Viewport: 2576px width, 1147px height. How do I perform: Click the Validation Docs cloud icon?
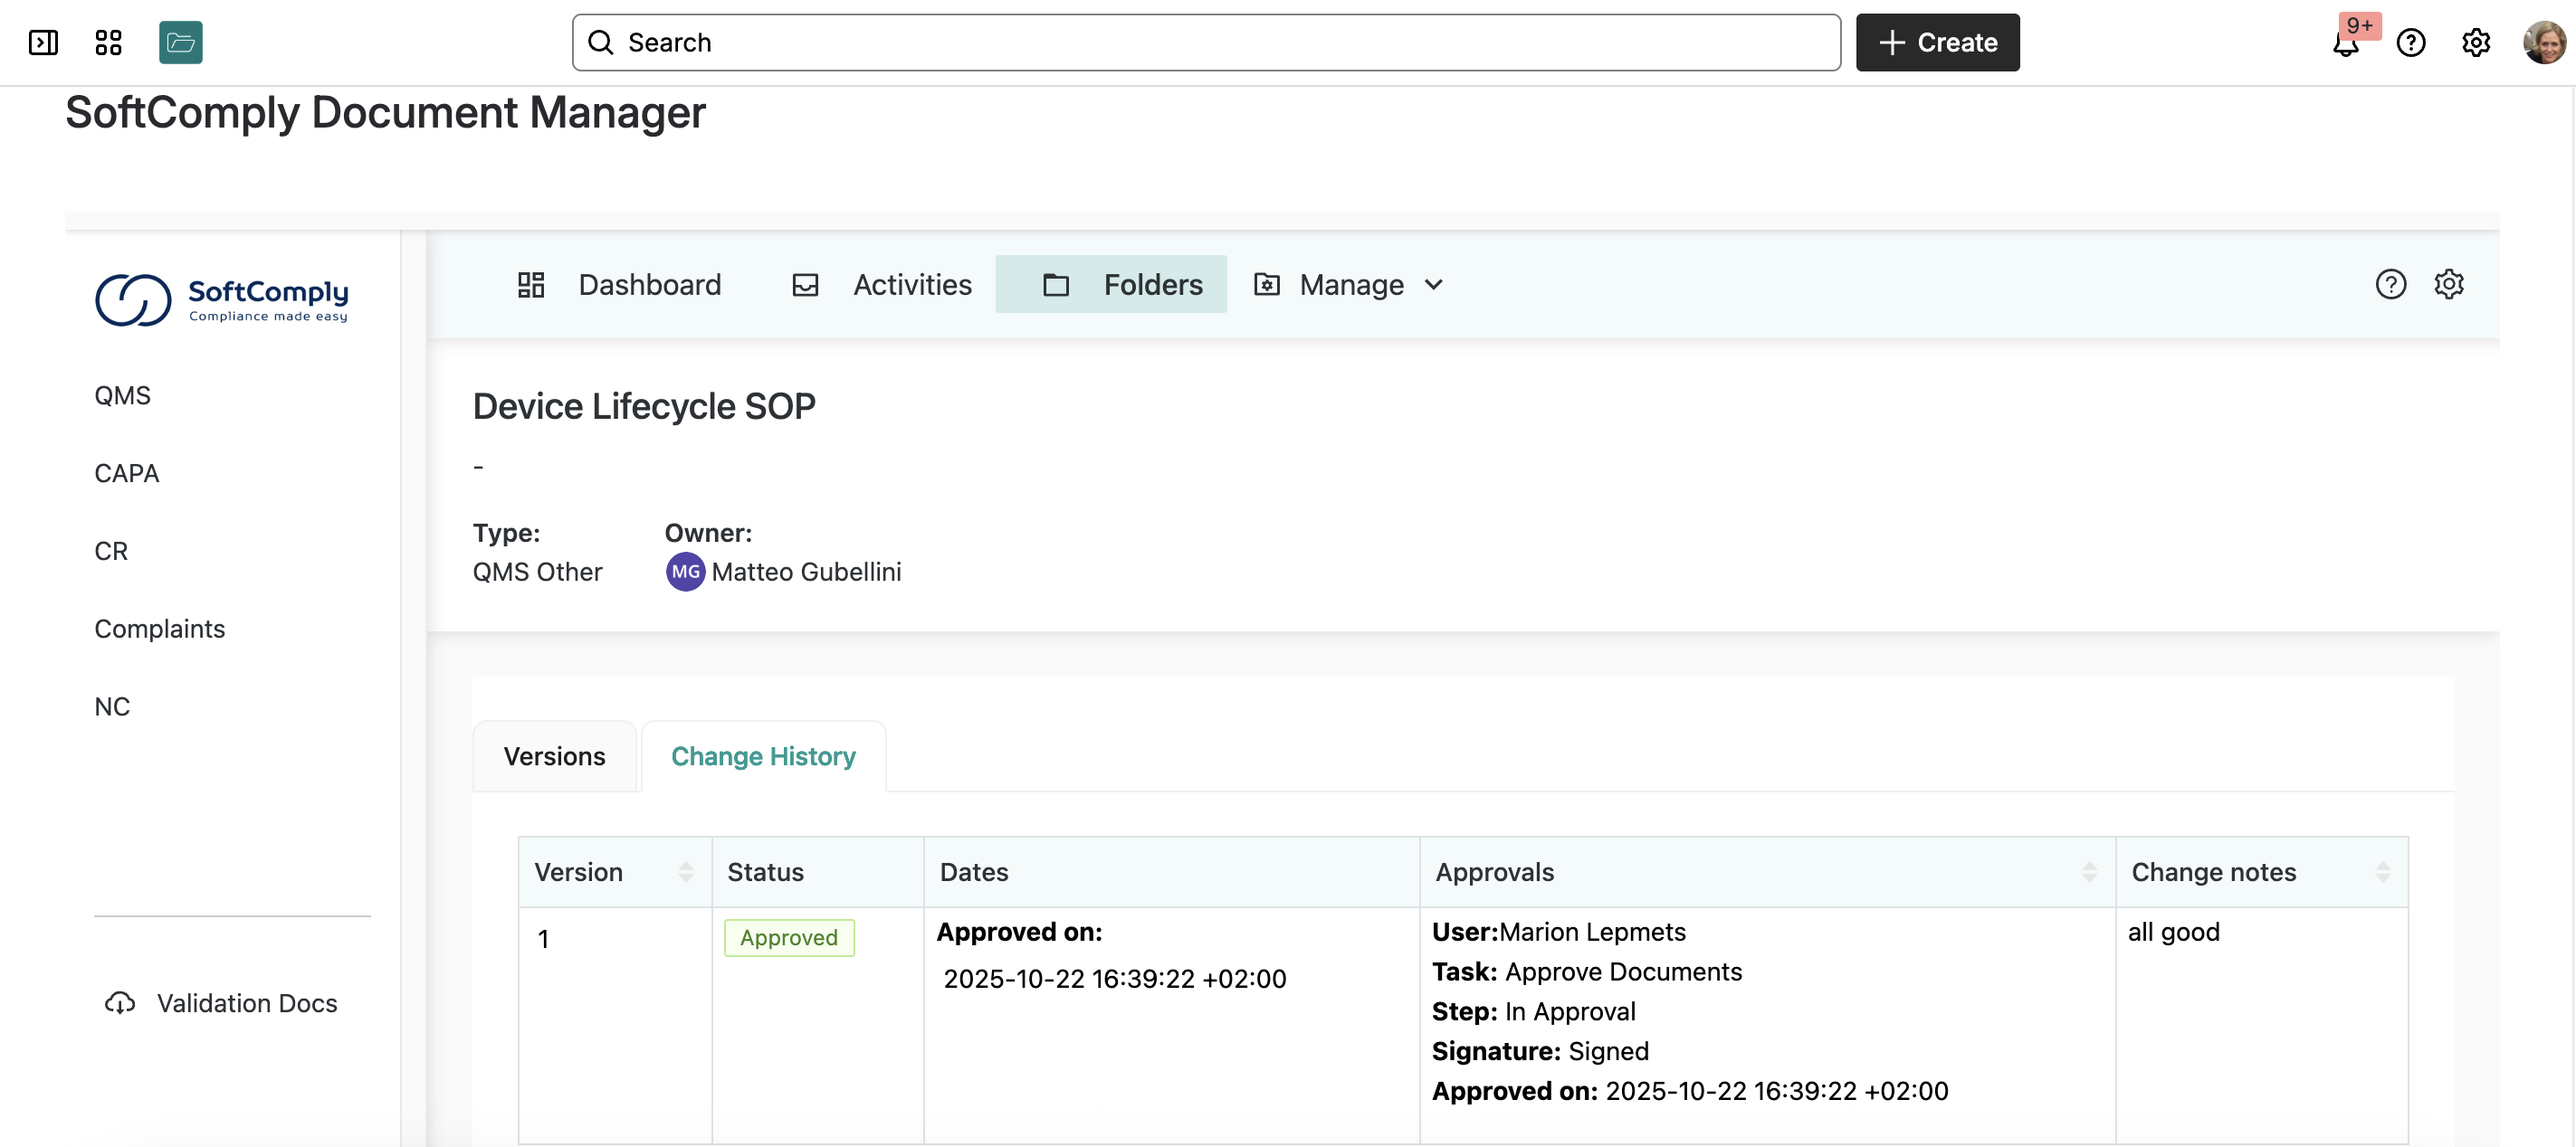pyautogui.click(x=120, y=1003)
